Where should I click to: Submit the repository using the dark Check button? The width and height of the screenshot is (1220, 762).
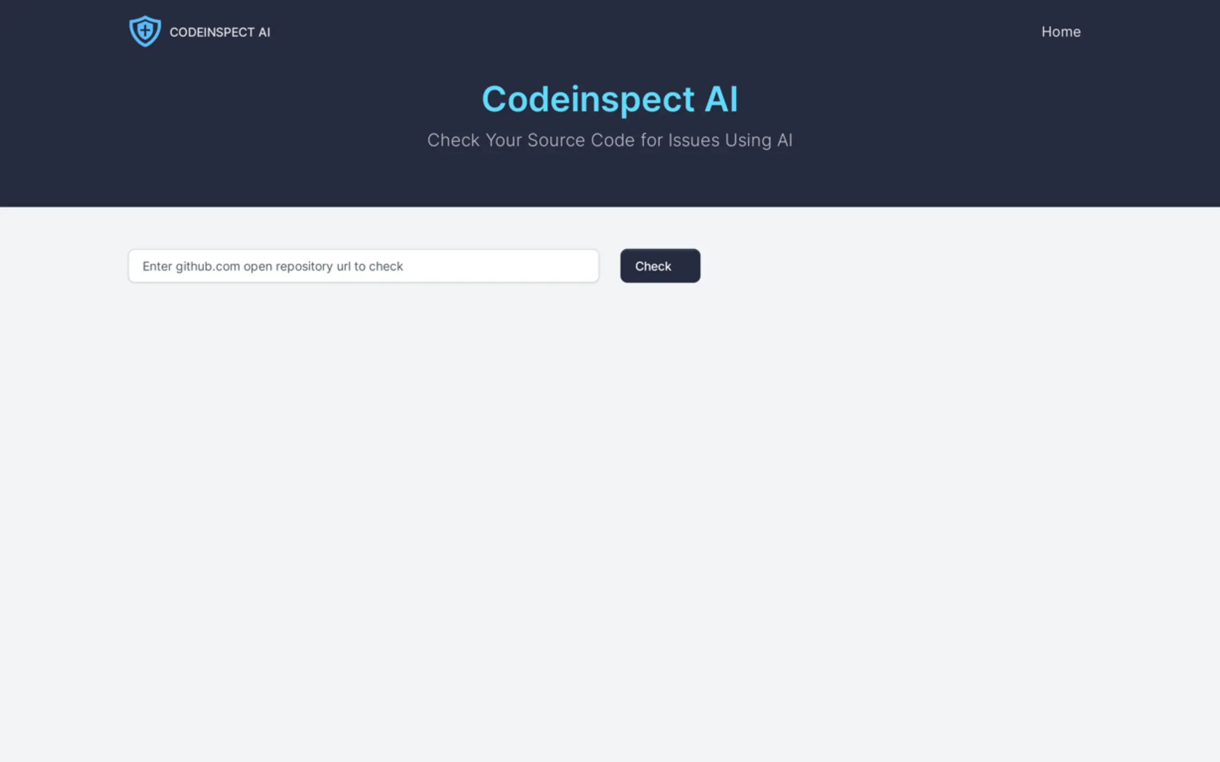659,265
